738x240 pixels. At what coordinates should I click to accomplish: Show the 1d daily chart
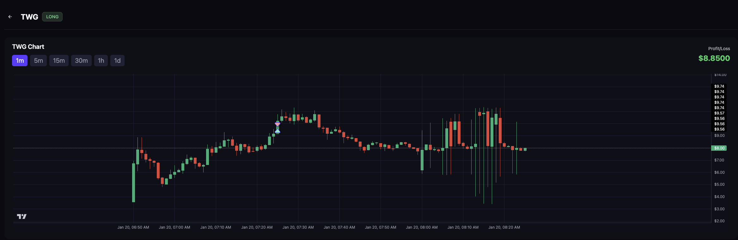117,61
